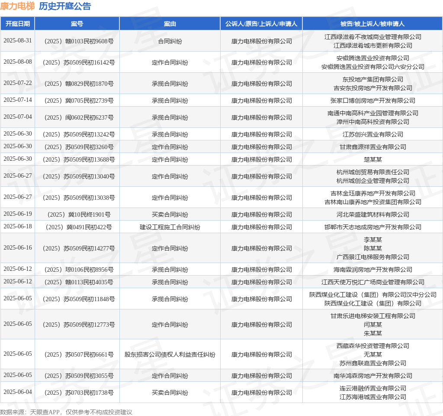Screen dimensions: 443x416
Task: Click date cell 2025-06-04
Action: [17, 392]
